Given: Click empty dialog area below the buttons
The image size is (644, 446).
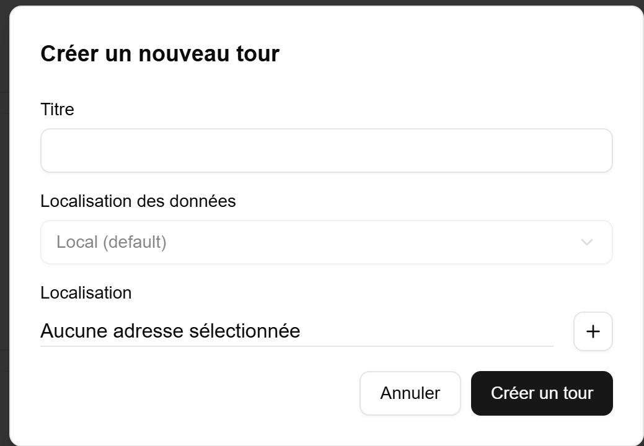Looking at the screenshot, I should 327,431.
